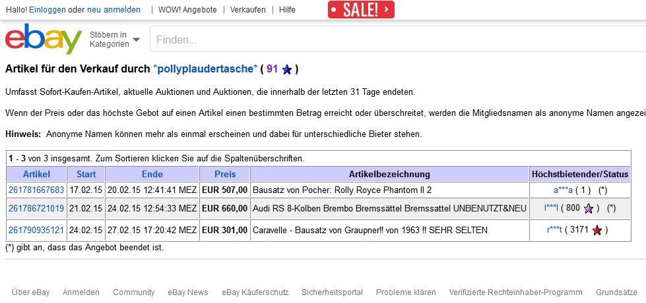Open the Community footer link
Viewport: 646px width, 303px height.
[x=134, y=292]
